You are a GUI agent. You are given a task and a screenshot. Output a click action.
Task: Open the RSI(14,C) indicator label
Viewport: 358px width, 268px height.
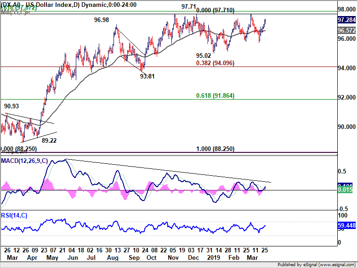[14, 215]
